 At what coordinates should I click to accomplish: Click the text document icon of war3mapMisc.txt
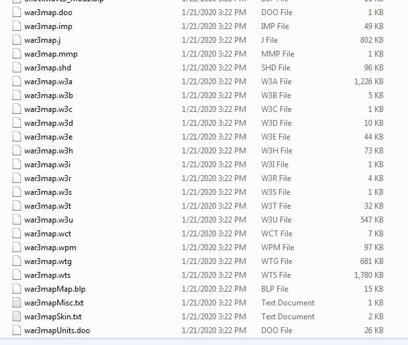click(x=16, y=303)
